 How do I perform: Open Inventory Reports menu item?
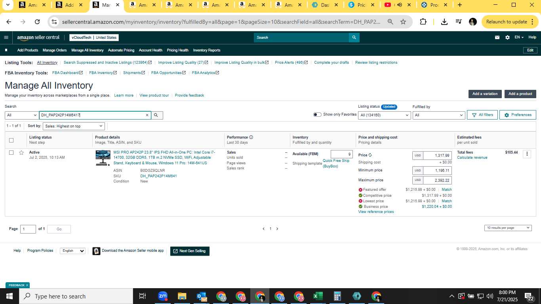point(207,50)
